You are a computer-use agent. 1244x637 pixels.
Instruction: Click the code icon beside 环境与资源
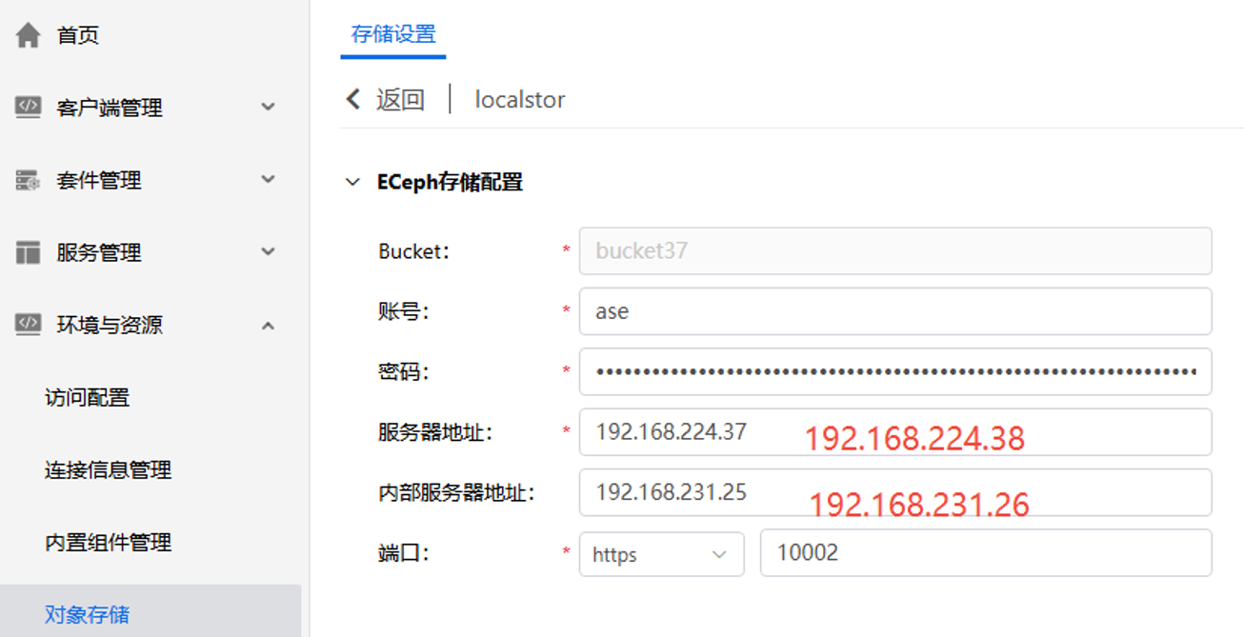[x=29, y=325]
